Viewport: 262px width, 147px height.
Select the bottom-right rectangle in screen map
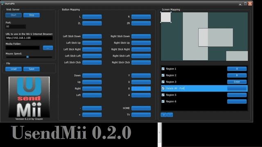[x=237, y=56]
